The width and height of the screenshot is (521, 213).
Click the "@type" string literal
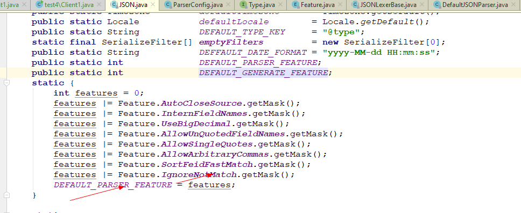[341, 32]
